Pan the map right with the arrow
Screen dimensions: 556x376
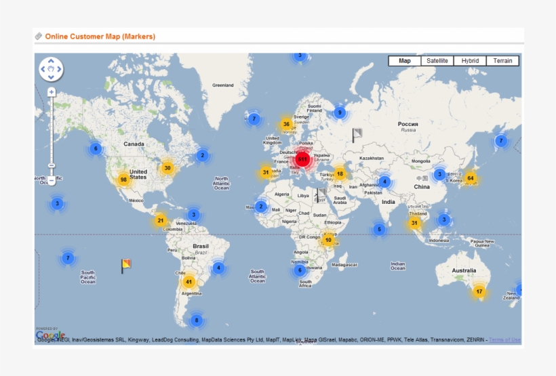coord(59,69)
